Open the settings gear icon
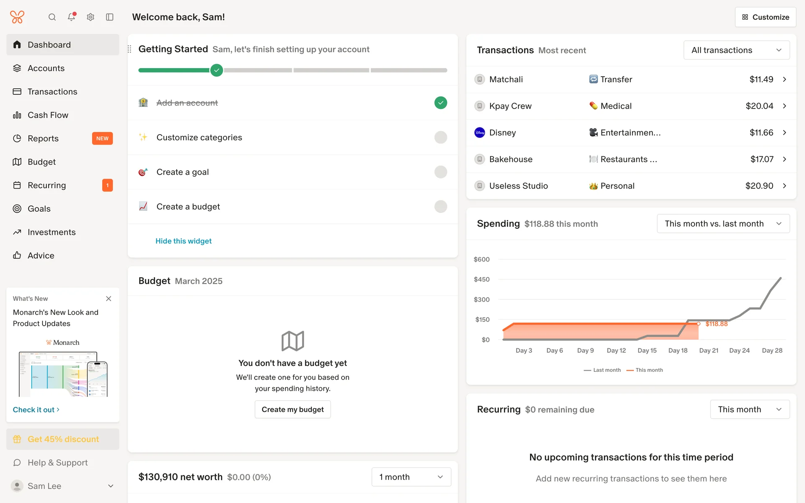The image size is (805, 503). pyautogui.click(x=91, y=17)
